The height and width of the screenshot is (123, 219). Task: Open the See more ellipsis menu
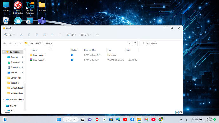coord(97,35)
